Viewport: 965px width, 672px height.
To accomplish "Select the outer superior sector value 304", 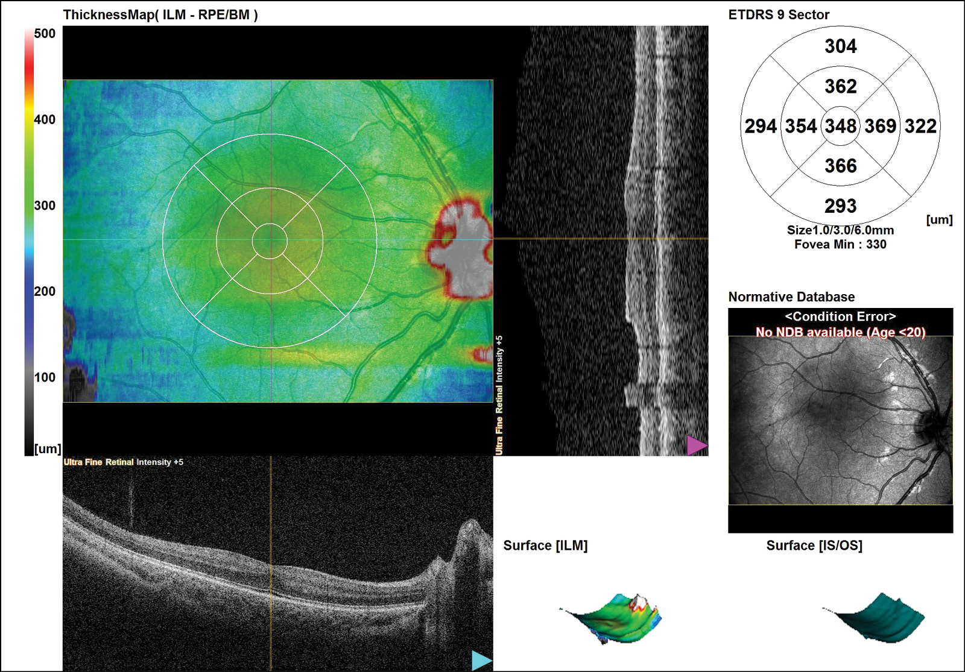I will point(840,46).
